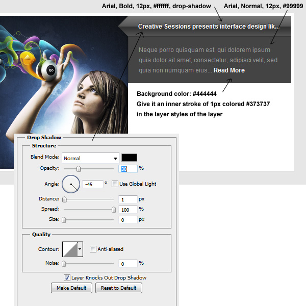Click the Spread slider handle

point(114,210)
